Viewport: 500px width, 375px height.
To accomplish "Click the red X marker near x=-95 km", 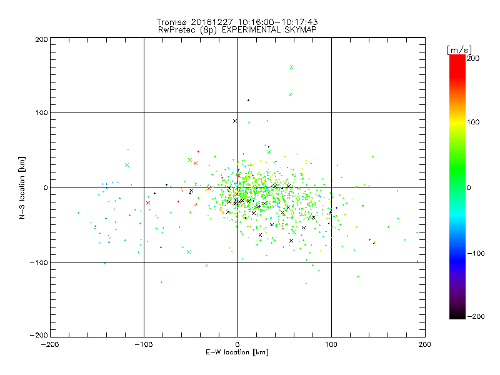I will click(x=148, y=202).
